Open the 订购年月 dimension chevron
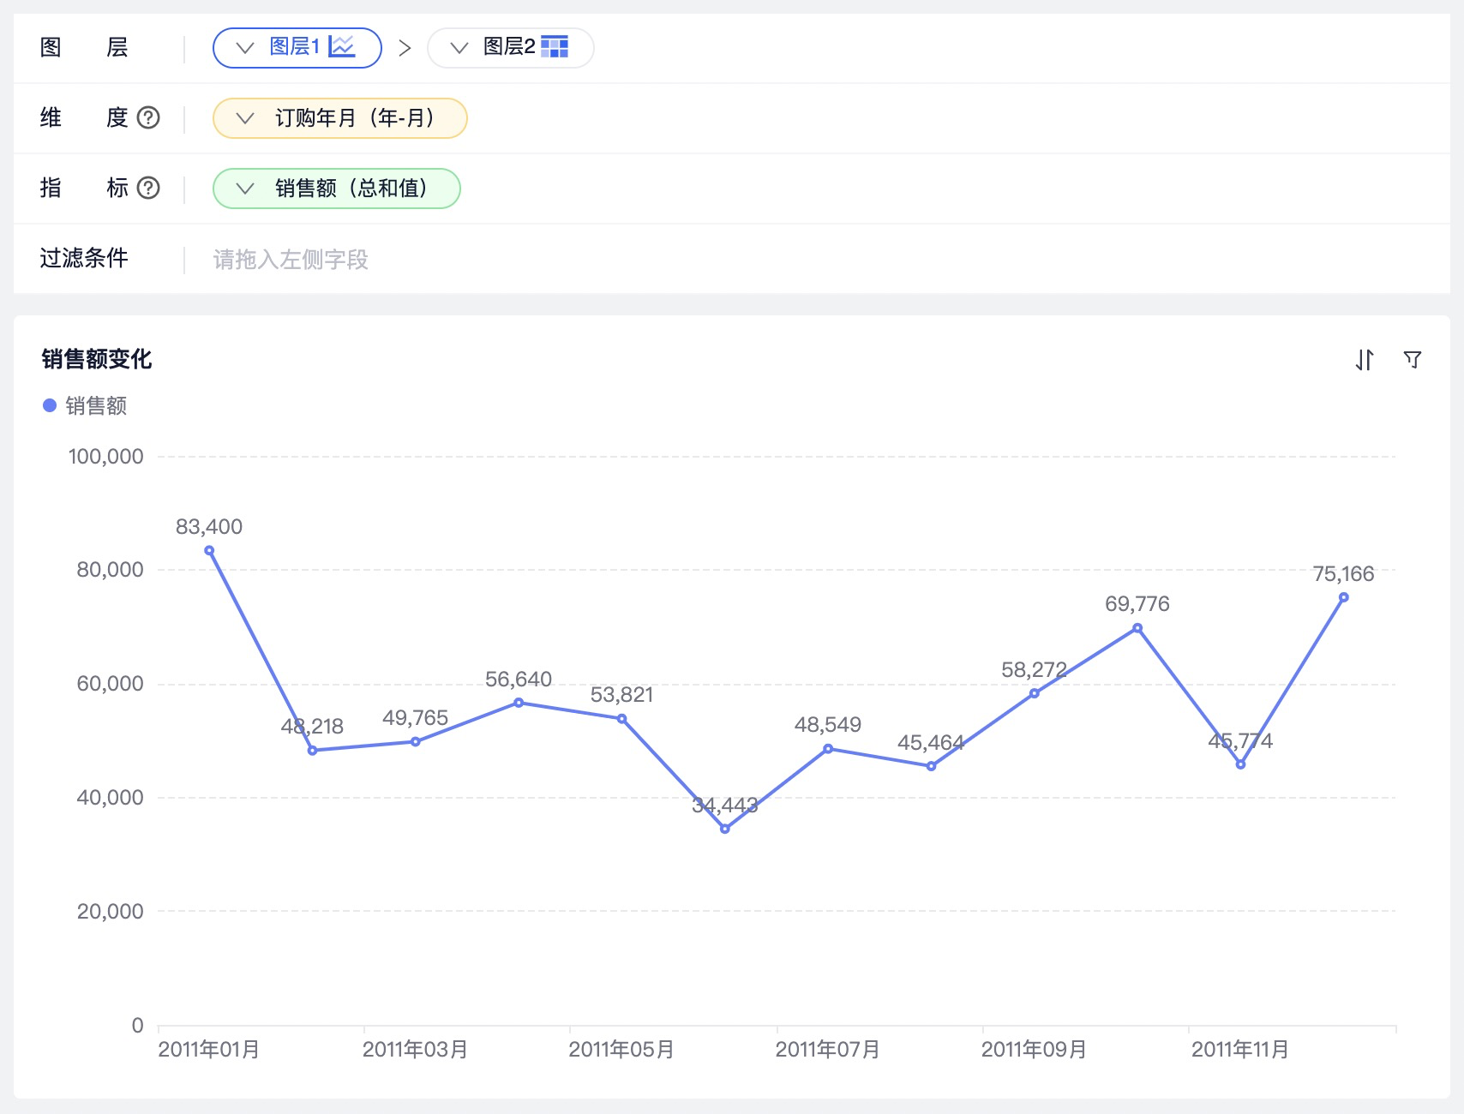 pos(245,118)
